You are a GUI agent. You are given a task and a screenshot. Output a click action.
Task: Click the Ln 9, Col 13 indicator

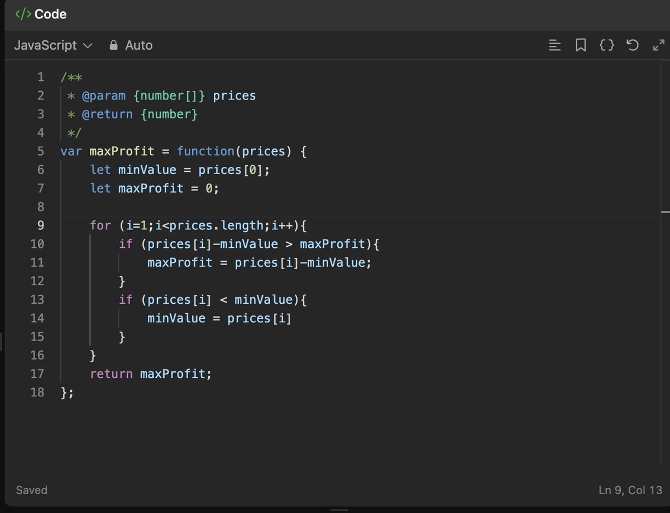point(631,490)
